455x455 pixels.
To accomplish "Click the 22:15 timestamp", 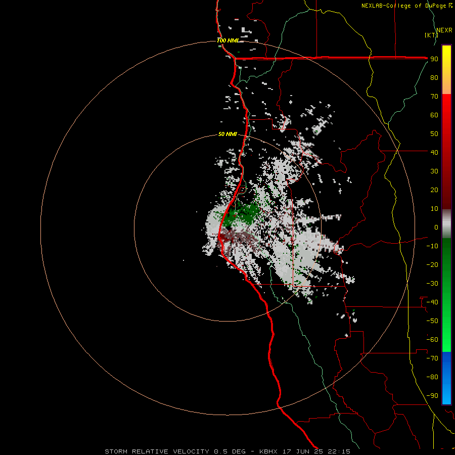I will click(339, 451).
